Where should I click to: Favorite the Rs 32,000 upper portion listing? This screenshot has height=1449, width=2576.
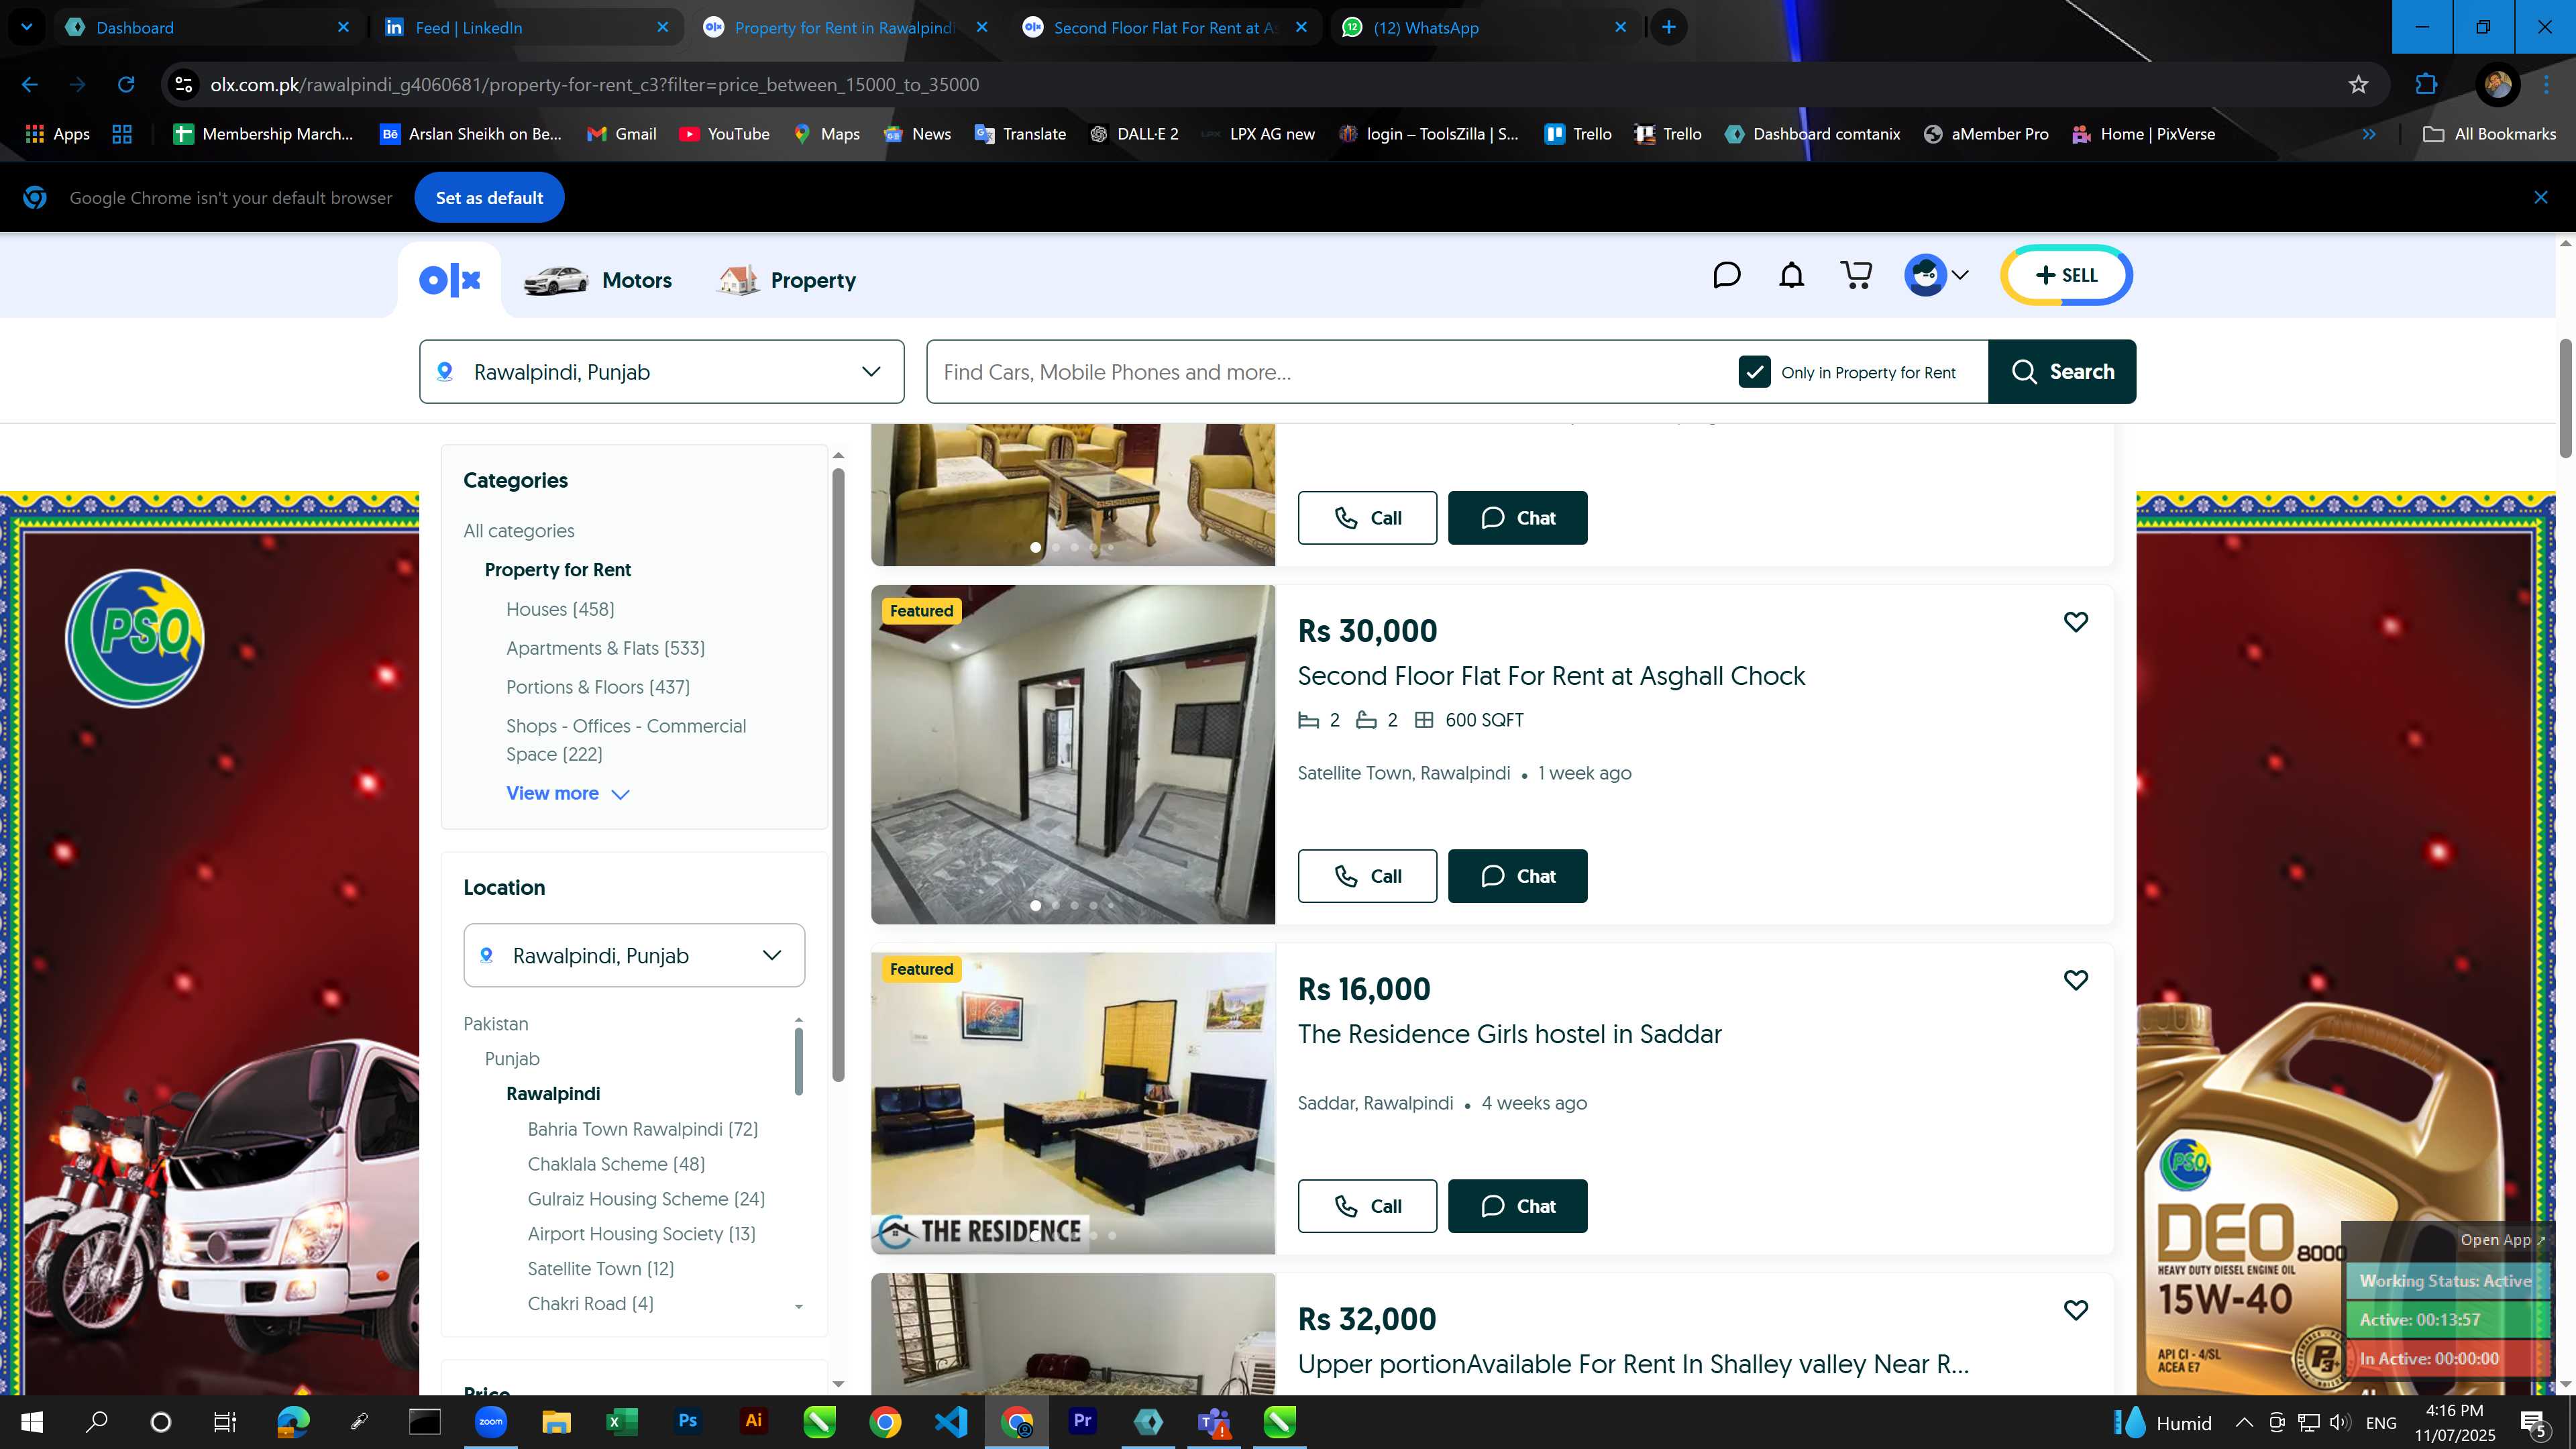pos(2076,1310)
